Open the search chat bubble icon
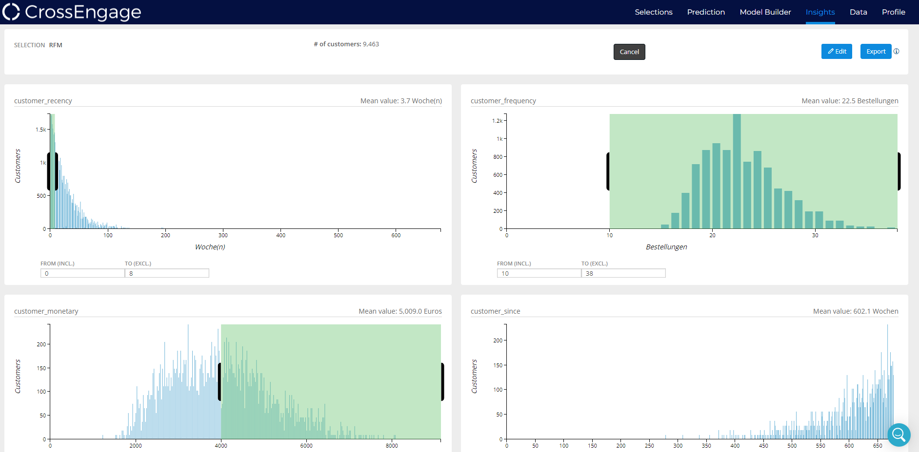The height and width of the screenshot is (452, 919). (899, 435)
